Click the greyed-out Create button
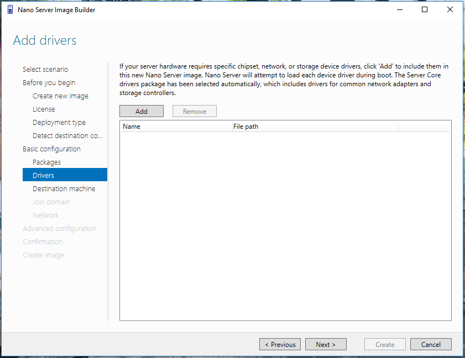The image size is (465, 358). pyautogui.click(x=385, y=344)
